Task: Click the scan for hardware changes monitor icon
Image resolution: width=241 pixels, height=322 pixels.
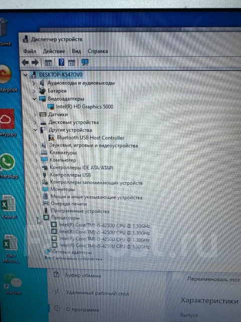Action: 85,62
